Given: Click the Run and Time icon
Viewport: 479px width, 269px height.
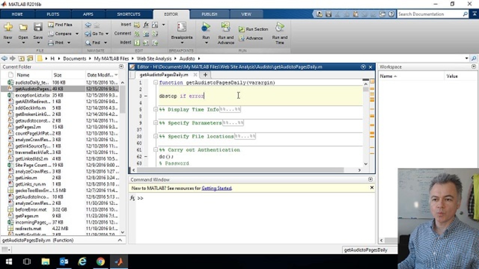Looking at the screenshot, I should click(280, 28).
